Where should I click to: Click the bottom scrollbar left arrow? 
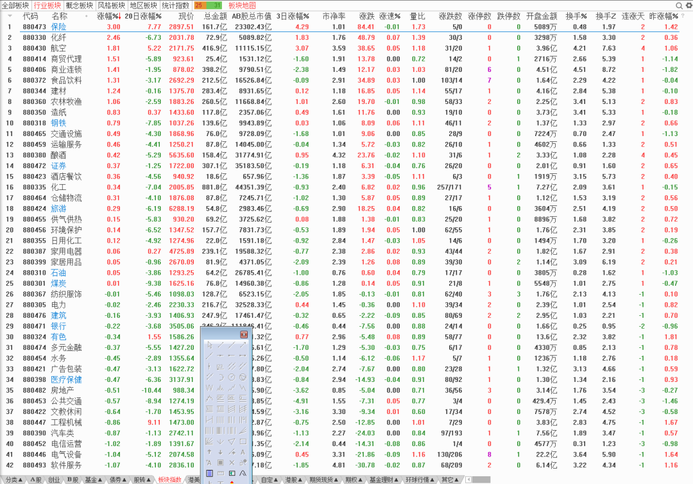tap(468, 480)
